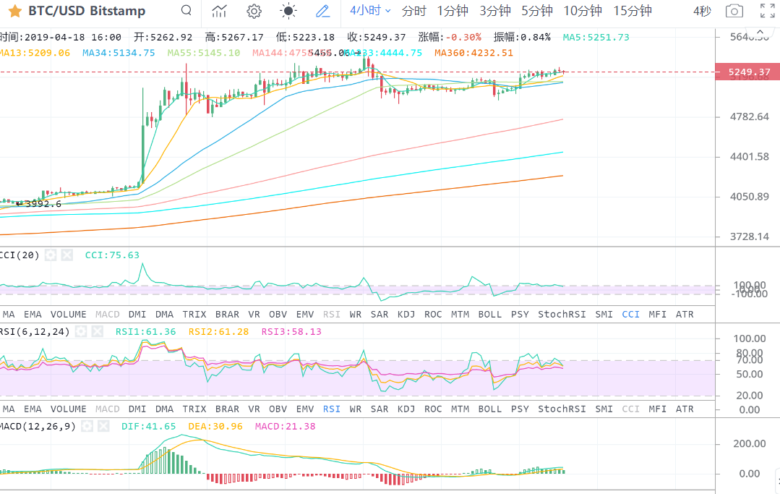Open the symbol search magnifier

click(x=187, y=11)
